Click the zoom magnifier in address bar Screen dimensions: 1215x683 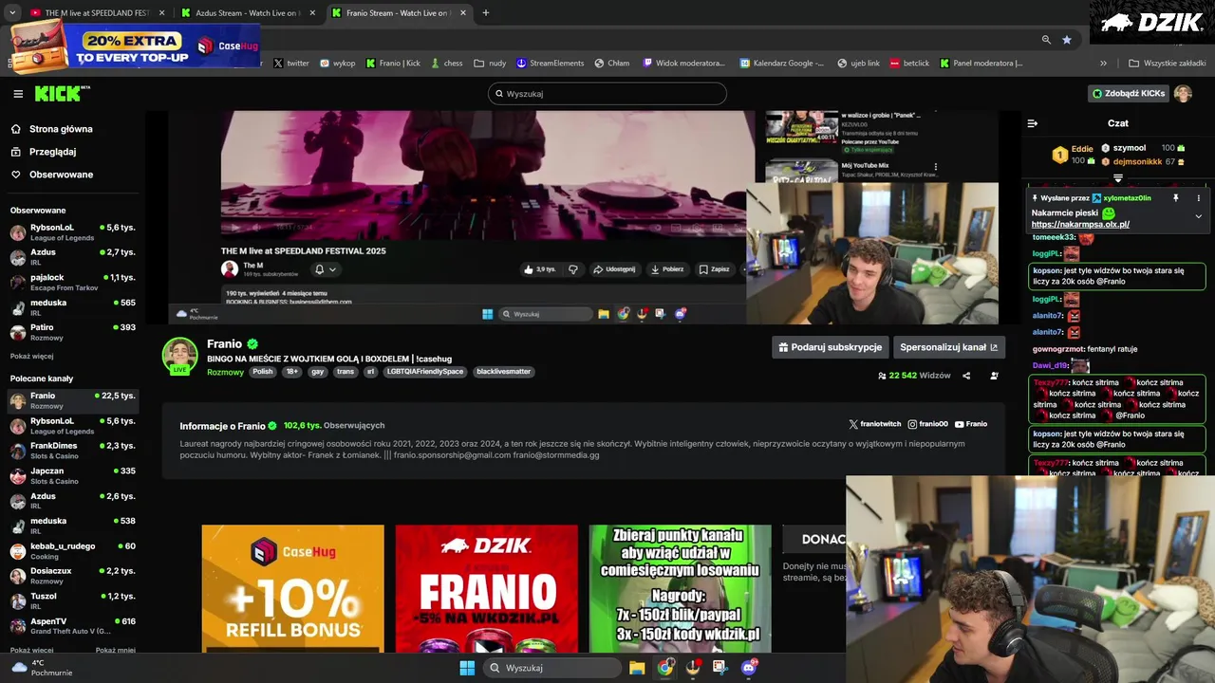tap(1046, 40)
